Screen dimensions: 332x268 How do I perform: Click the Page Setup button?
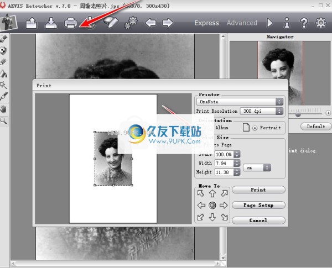[258, 205]
